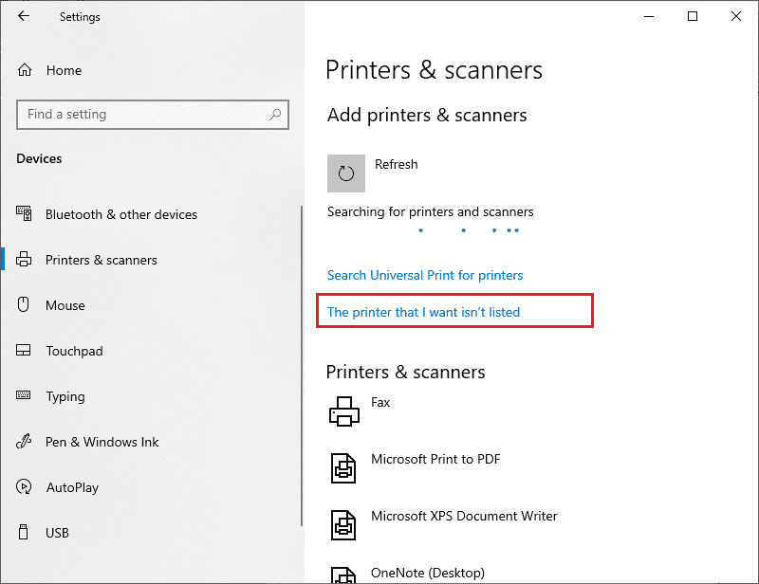This screenshot has width=759, height=584.
Task: Click the USB icon in the sidebar
Action: (23, 532)
